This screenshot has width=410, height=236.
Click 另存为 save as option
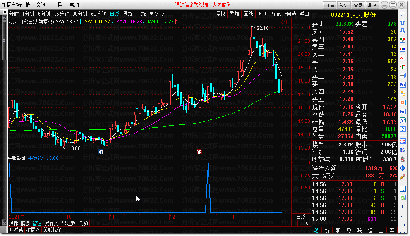[52, 223]
